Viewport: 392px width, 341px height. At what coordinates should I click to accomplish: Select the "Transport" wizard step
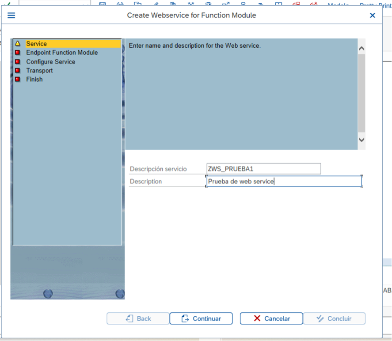[39, 70]
